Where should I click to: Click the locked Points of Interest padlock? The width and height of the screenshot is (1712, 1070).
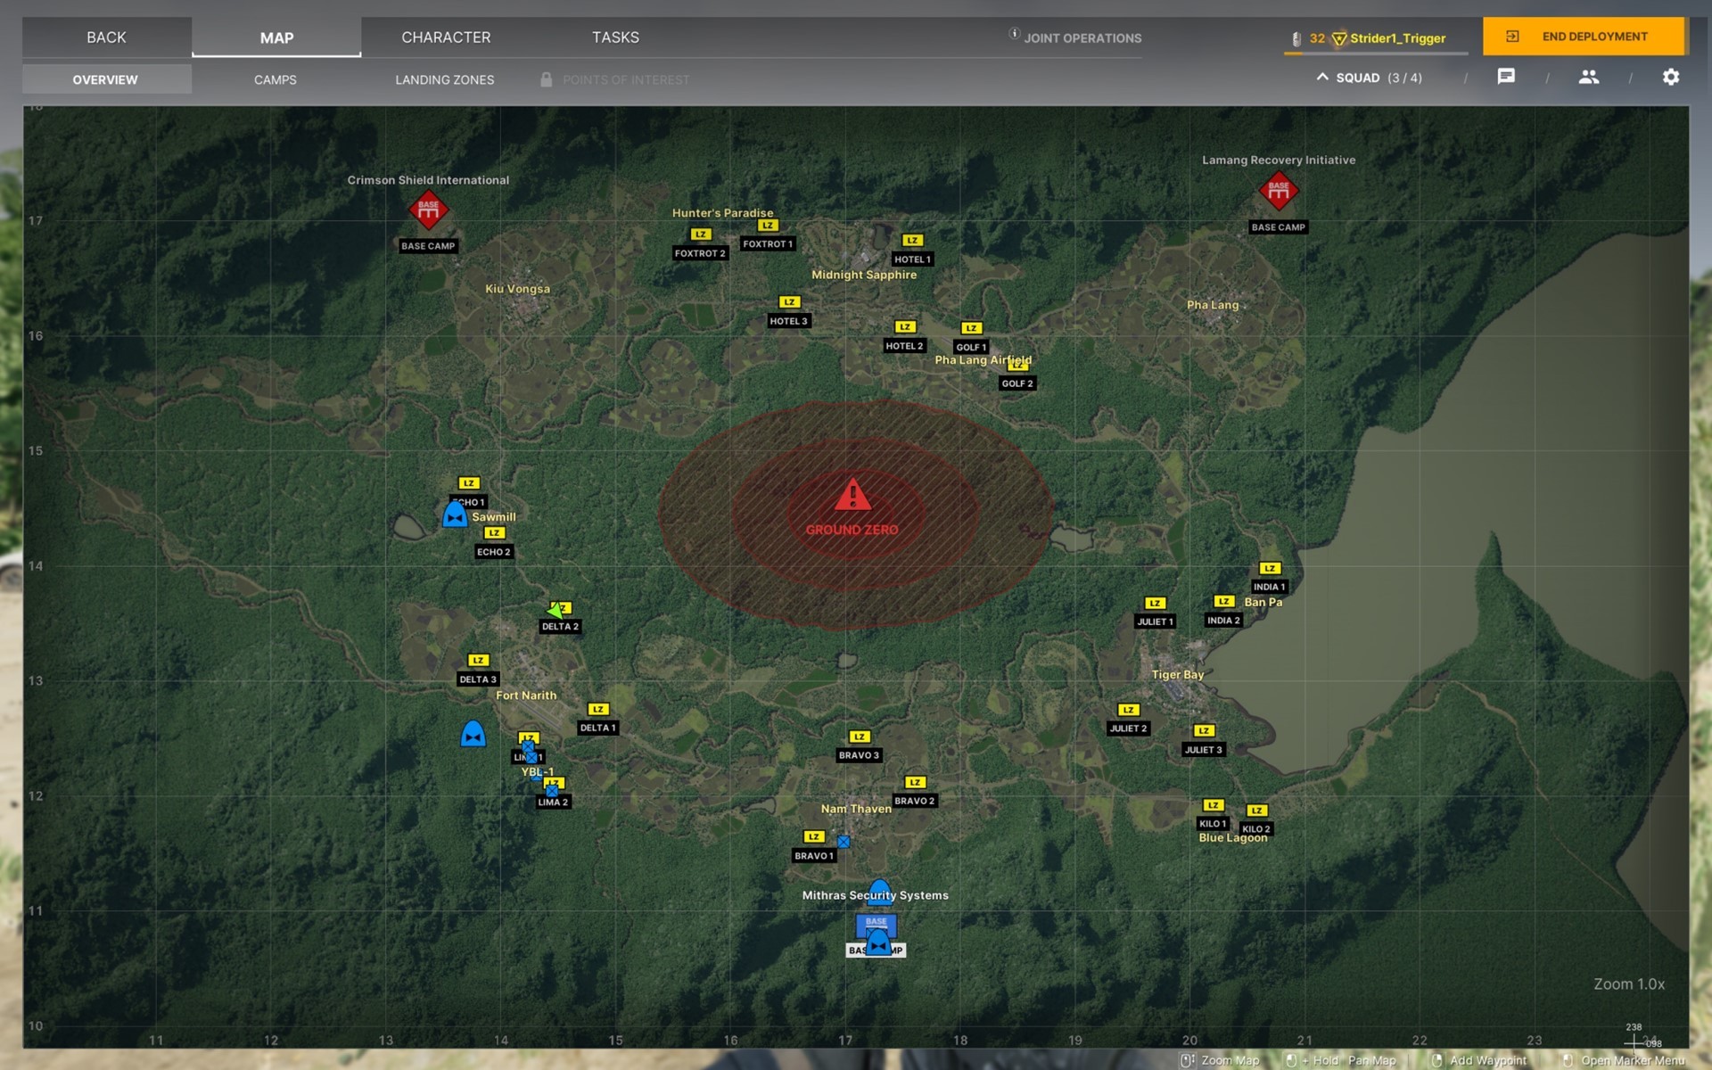[x=546, y=79]
